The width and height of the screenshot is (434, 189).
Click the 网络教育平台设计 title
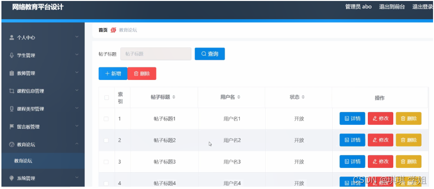(38, 7)
